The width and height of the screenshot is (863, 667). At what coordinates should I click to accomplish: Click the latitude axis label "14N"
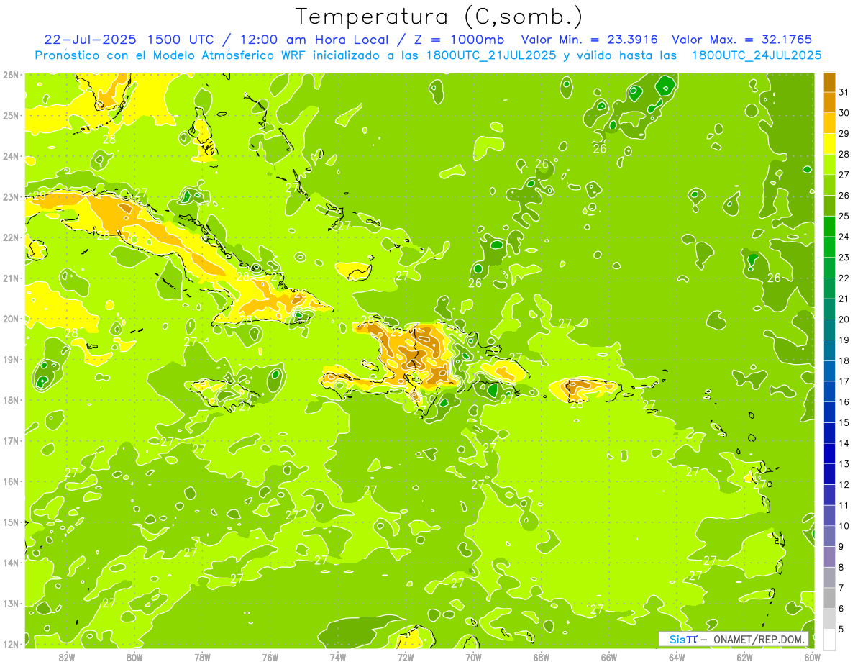[11, 563]
